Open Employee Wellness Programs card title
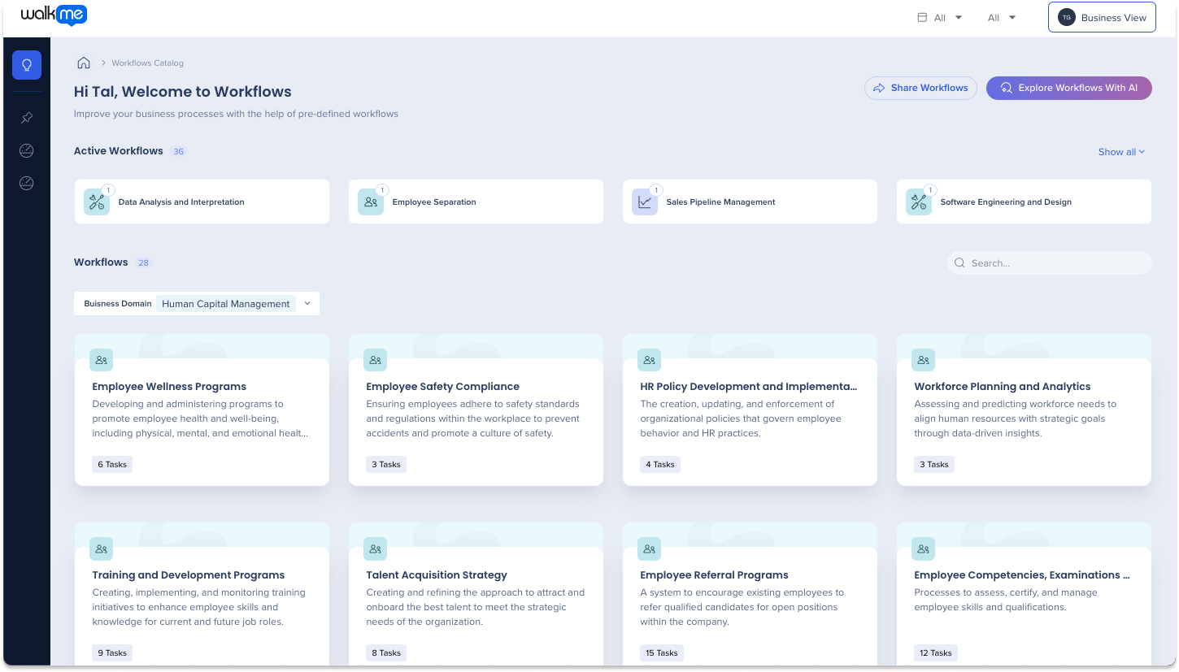 (x=169, y=387)
